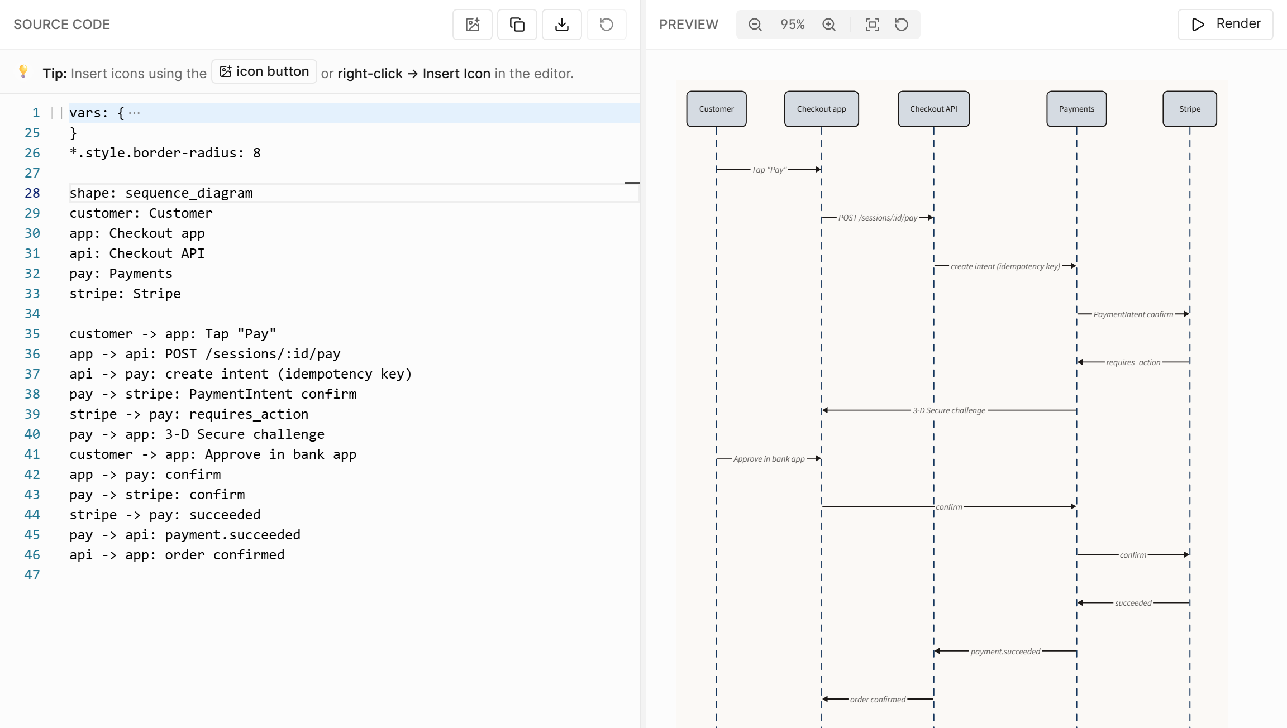Click code line 'api -> app: order confirmed'
1287x728 pixels.
point(177,555)
